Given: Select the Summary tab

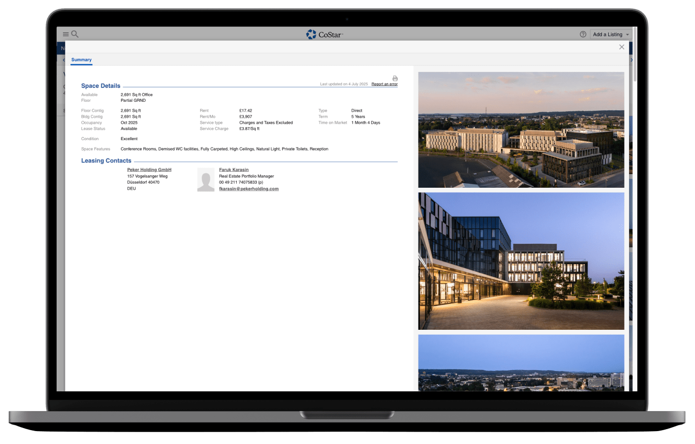Looking at the screenshot, I should pyautogui.click(x=81, y=60).
